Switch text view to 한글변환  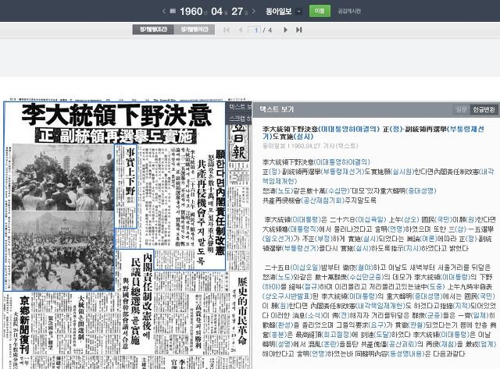click(484, 109)
